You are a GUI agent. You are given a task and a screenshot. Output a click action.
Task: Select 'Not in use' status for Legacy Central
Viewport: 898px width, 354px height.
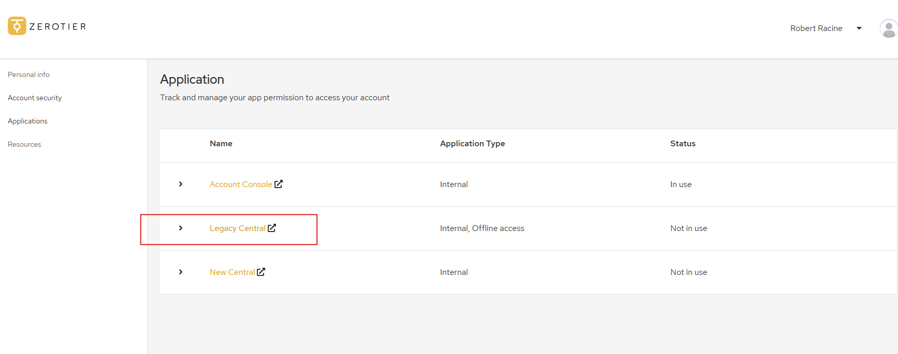click(689, 228)
